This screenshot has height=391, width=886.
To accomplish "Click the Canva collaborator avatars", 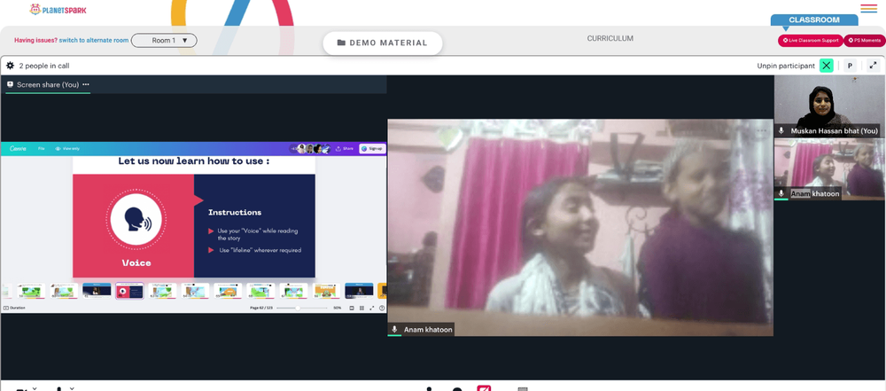I will [311, 148].
